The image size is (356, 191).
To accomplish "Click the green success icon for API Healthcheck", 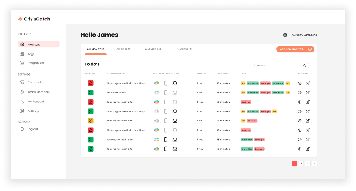I will coord(91,93).
